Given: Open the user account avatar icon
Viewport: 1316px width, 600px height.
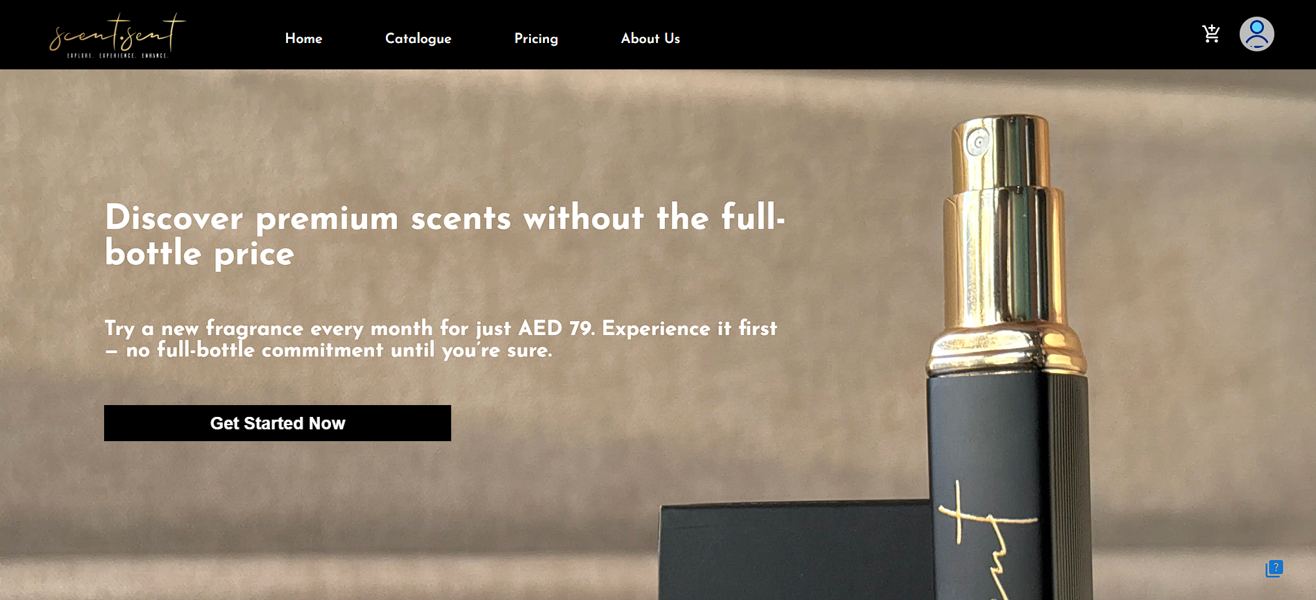Looking at the screenshot, I should tap(1257, 34).
